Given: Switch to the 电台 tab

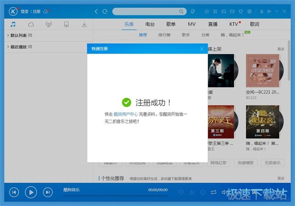Looking at the screenshot, I should coord(150,24).
